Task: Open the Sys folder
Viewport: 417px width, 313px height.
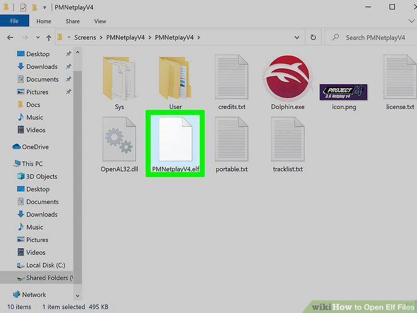Action: point(119,83)
